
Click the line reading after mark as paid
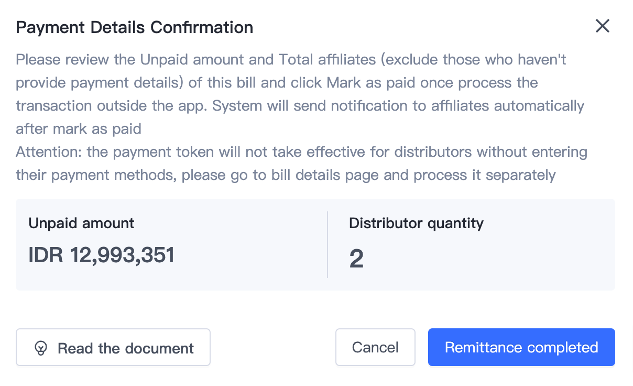78,129
